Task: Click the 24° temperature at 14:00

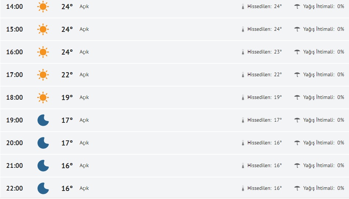Action: point(67,7)
